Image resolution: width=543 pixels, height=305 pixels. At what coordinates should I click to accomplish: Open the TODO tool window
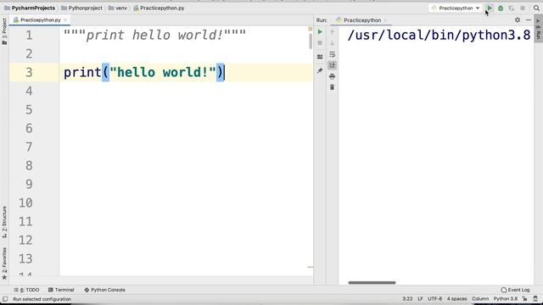point(26,290)
